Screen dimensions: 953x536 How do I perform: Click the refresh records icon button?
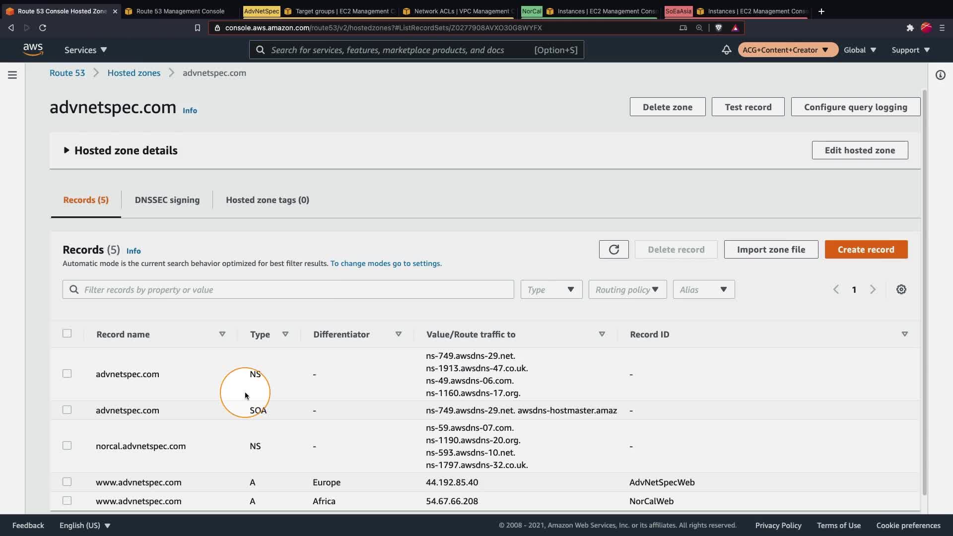(613, 250)
